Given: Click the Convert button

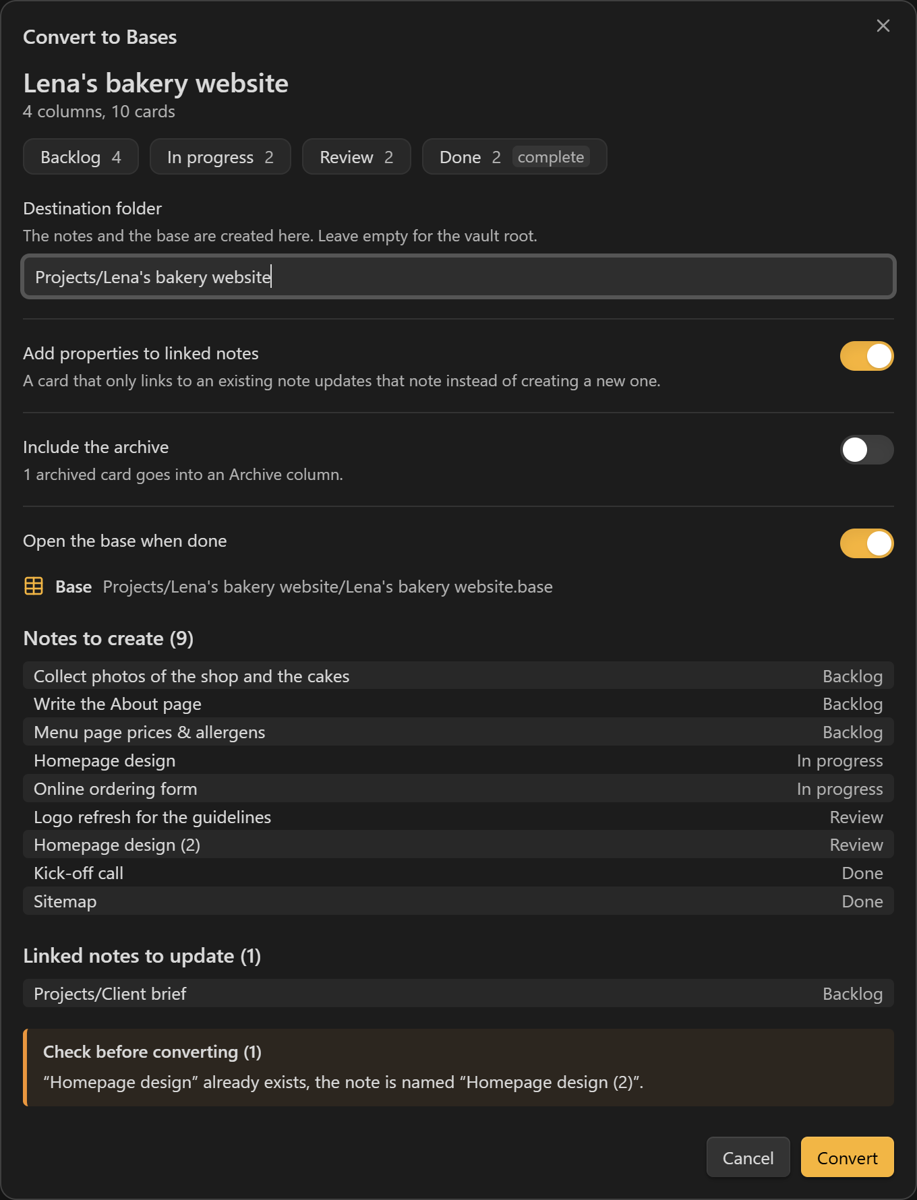Looking at the screenshot, I should [x=847, y=1157].
